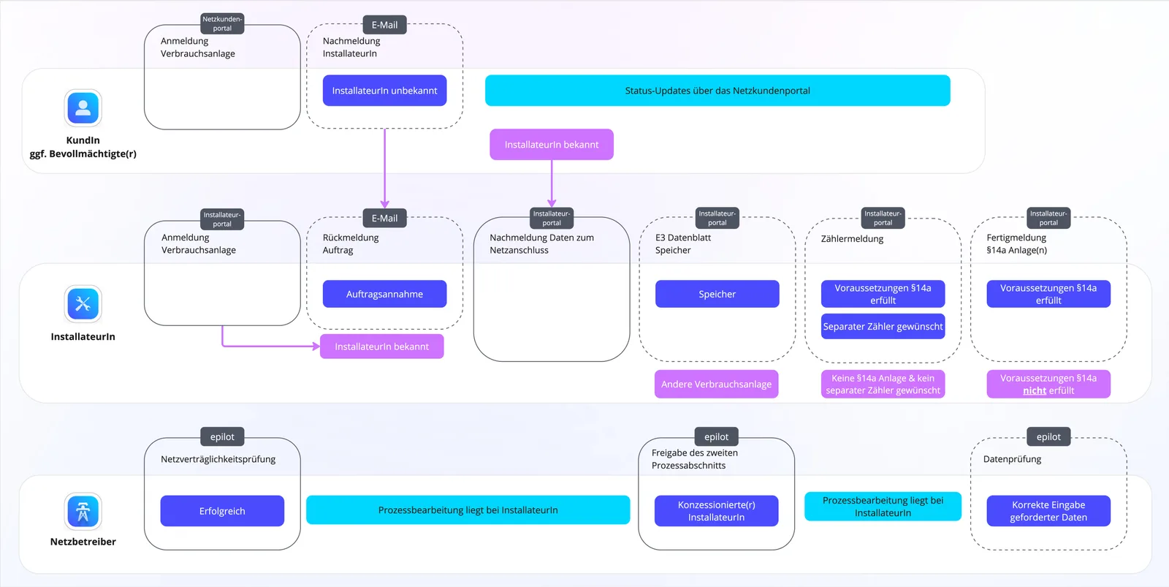Select InstallateurIn bekannt box below Auftragsannahme
Screen dimensions: 1169x587
pos(382,346)
